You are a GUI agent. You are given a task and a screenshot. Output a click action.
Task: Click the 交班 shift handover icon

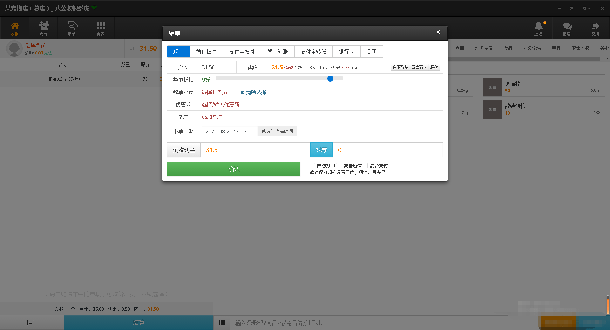595,28
